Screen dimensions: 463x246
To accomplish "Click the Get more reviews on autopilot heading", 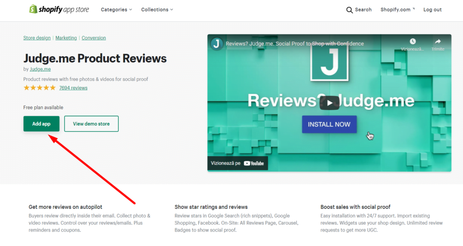I will [65, 207].
